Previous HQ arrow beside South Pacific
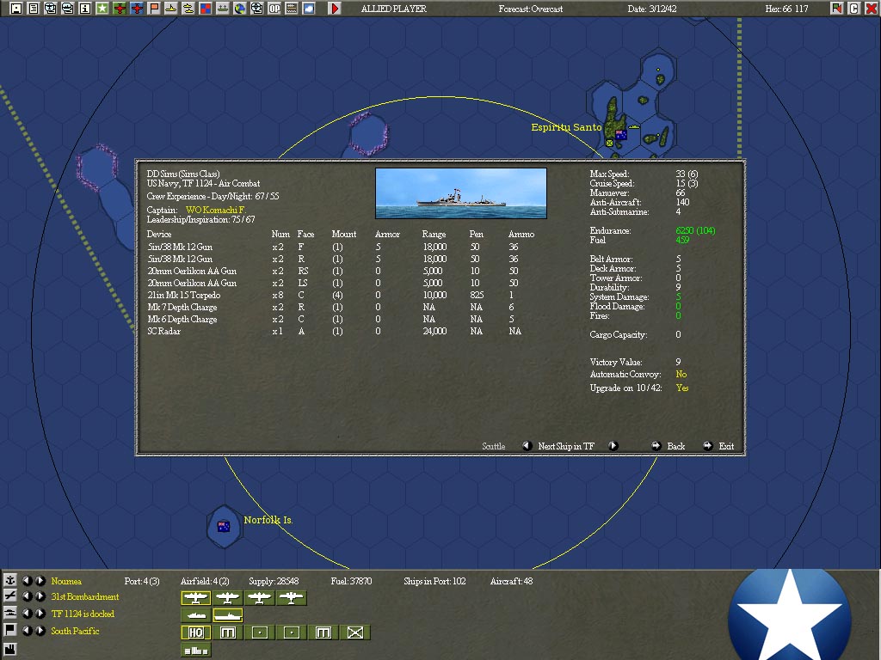This screenshot has width=881, height=660. tap(27, 630)
